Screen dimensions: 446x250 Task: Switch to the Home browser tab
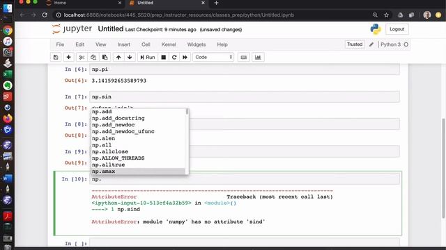84,3
